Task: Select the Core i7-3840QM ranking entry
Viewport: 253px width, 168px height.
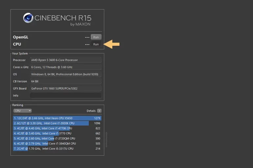Action: [x=57, y=144]
